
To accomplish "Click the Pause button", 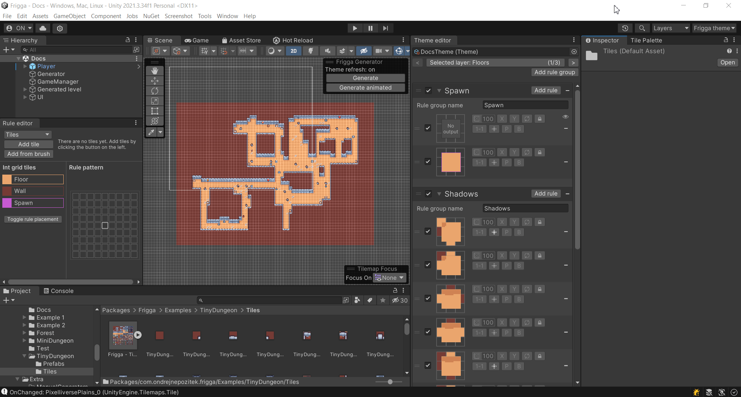I will 370,28.
